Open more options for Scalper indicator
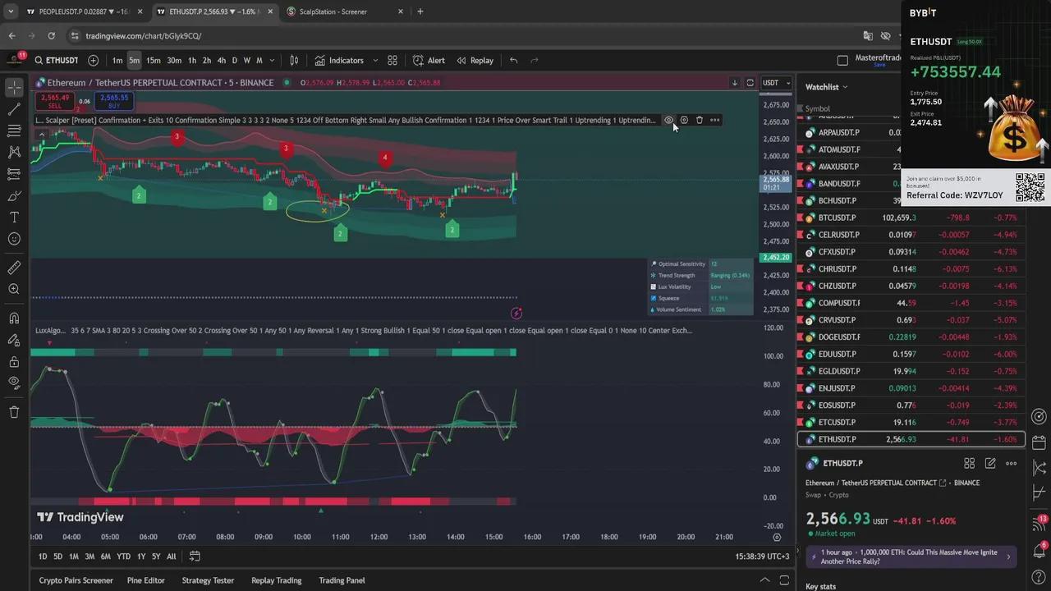Screen dimensions: 1051x591 (x=715, y=120)
